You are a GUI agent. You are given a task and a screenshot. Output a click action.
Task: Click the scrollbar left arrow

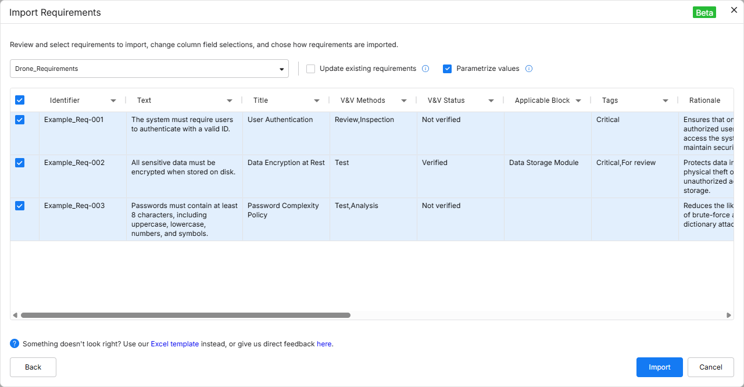point(15,315)
